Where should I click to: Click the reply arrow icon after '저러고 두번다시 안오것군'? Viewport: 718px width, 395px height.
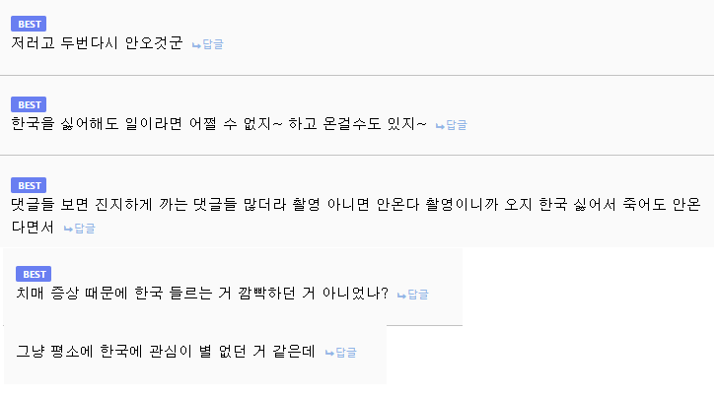[x=196, y=45]
